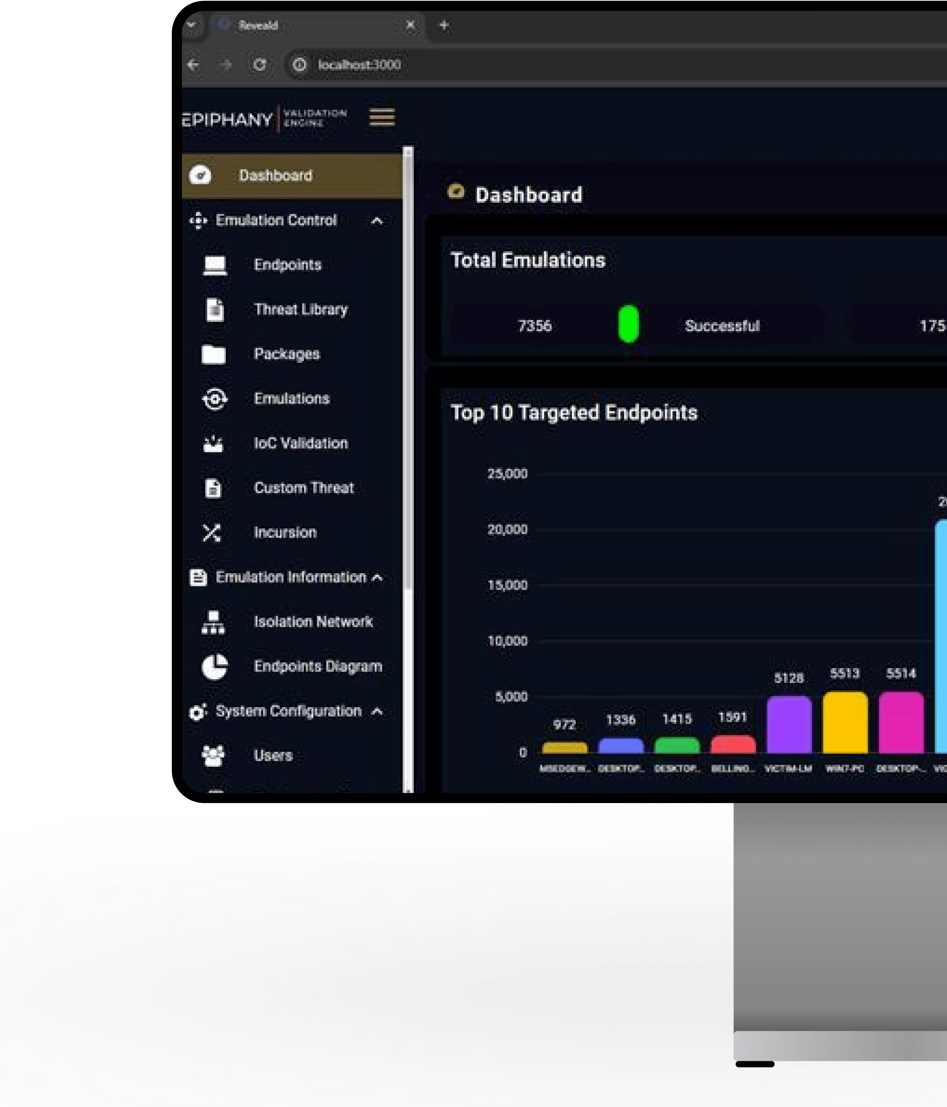Collapse the Emulation Information section
The image size is (947, 1107).
[x=377, y=578]
